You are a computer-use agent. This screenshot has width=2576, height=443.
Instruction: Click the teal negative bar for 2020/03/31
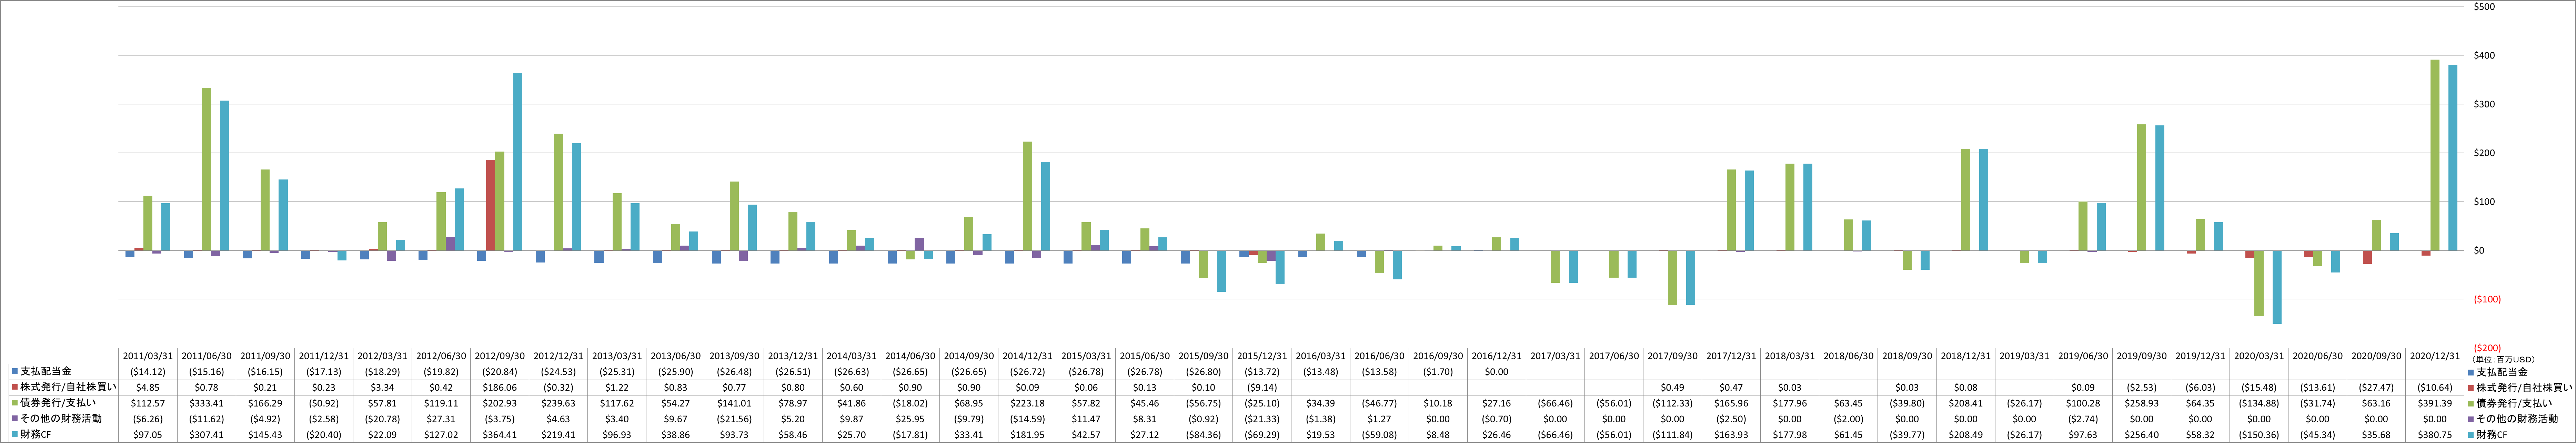2277,287
